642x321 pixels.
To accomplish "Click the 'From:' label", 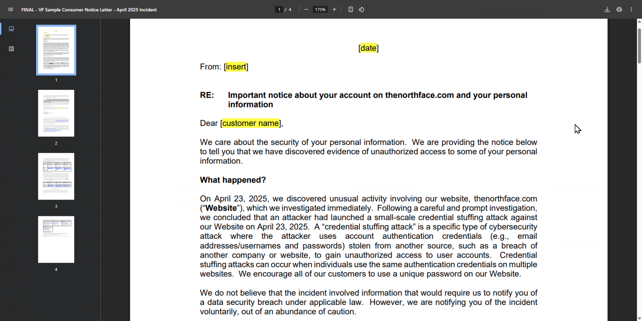I will [x=210, y=67].
